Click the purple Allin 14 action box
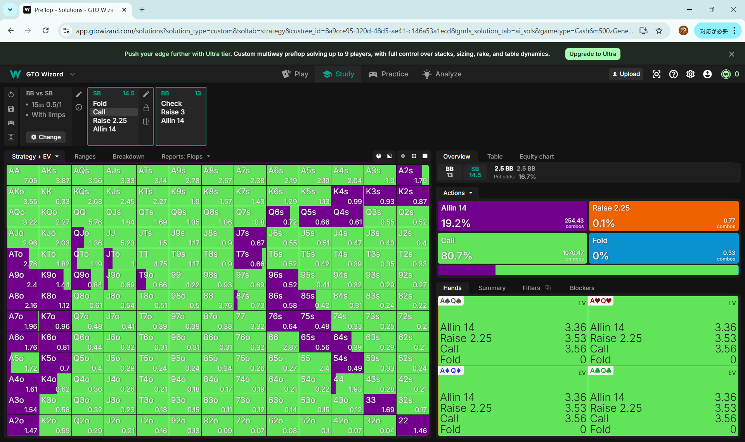745x442 pixels. click(x=512, y=216)
